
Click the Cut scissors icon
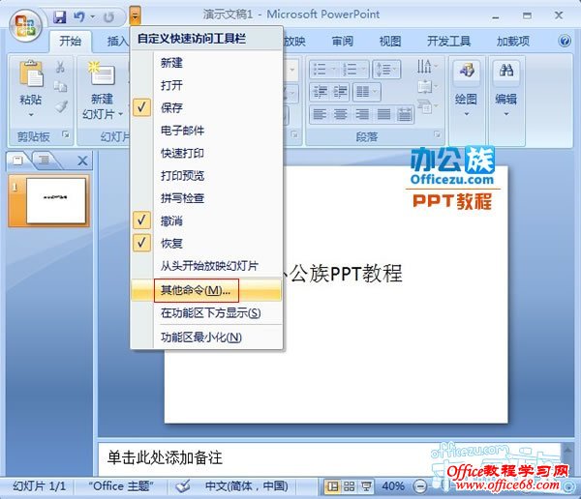pyautogui.click(x=60, y=67)
